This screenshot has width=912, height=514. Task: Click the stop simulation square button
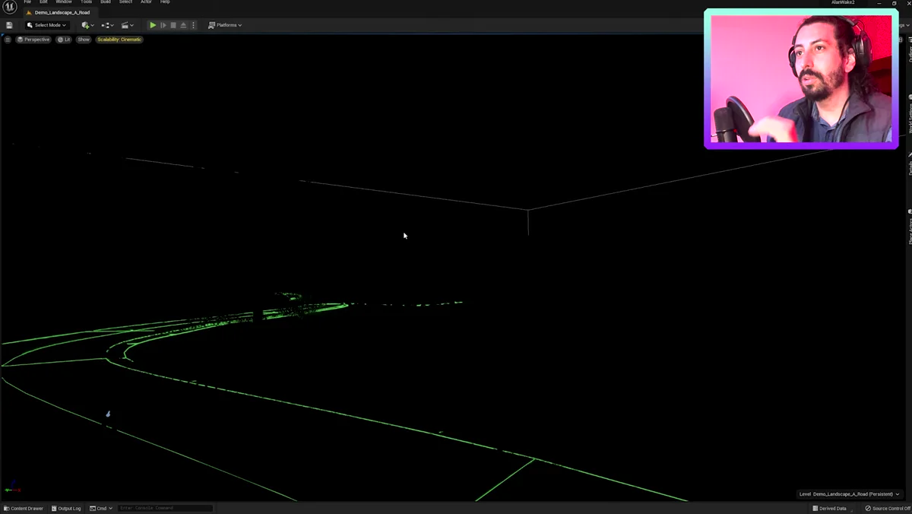point(173,25)
